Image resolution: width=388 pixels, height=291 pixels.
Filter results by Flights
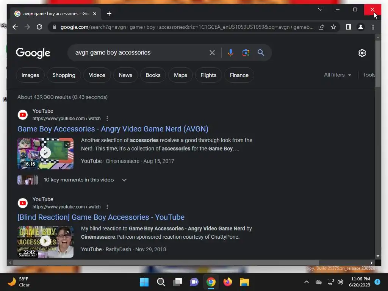point(208,75)
